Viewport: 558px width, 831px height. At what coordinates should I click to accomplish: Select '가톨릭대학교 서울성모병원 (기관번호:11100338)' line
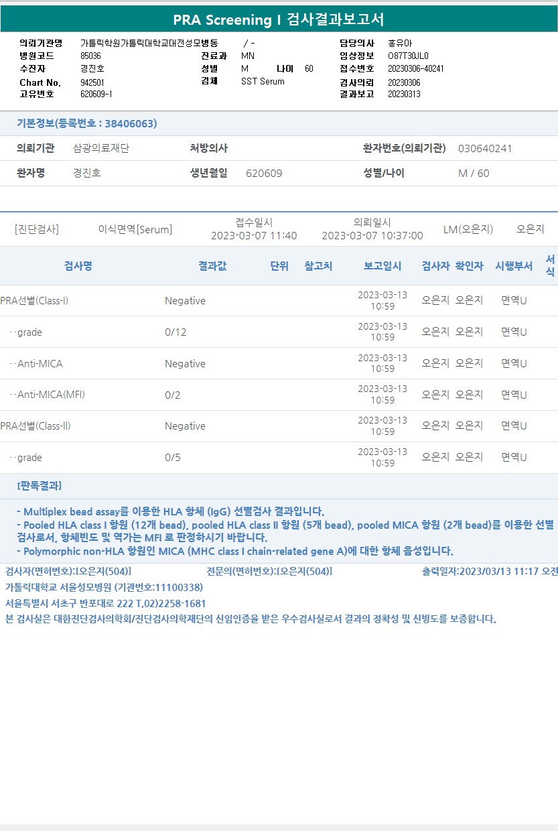click(x=104, y=587)
